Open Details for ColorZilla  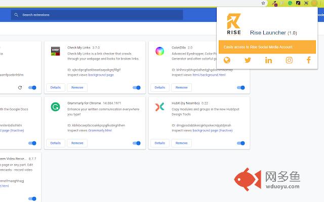pyautogui.click(x=160, y=87)
